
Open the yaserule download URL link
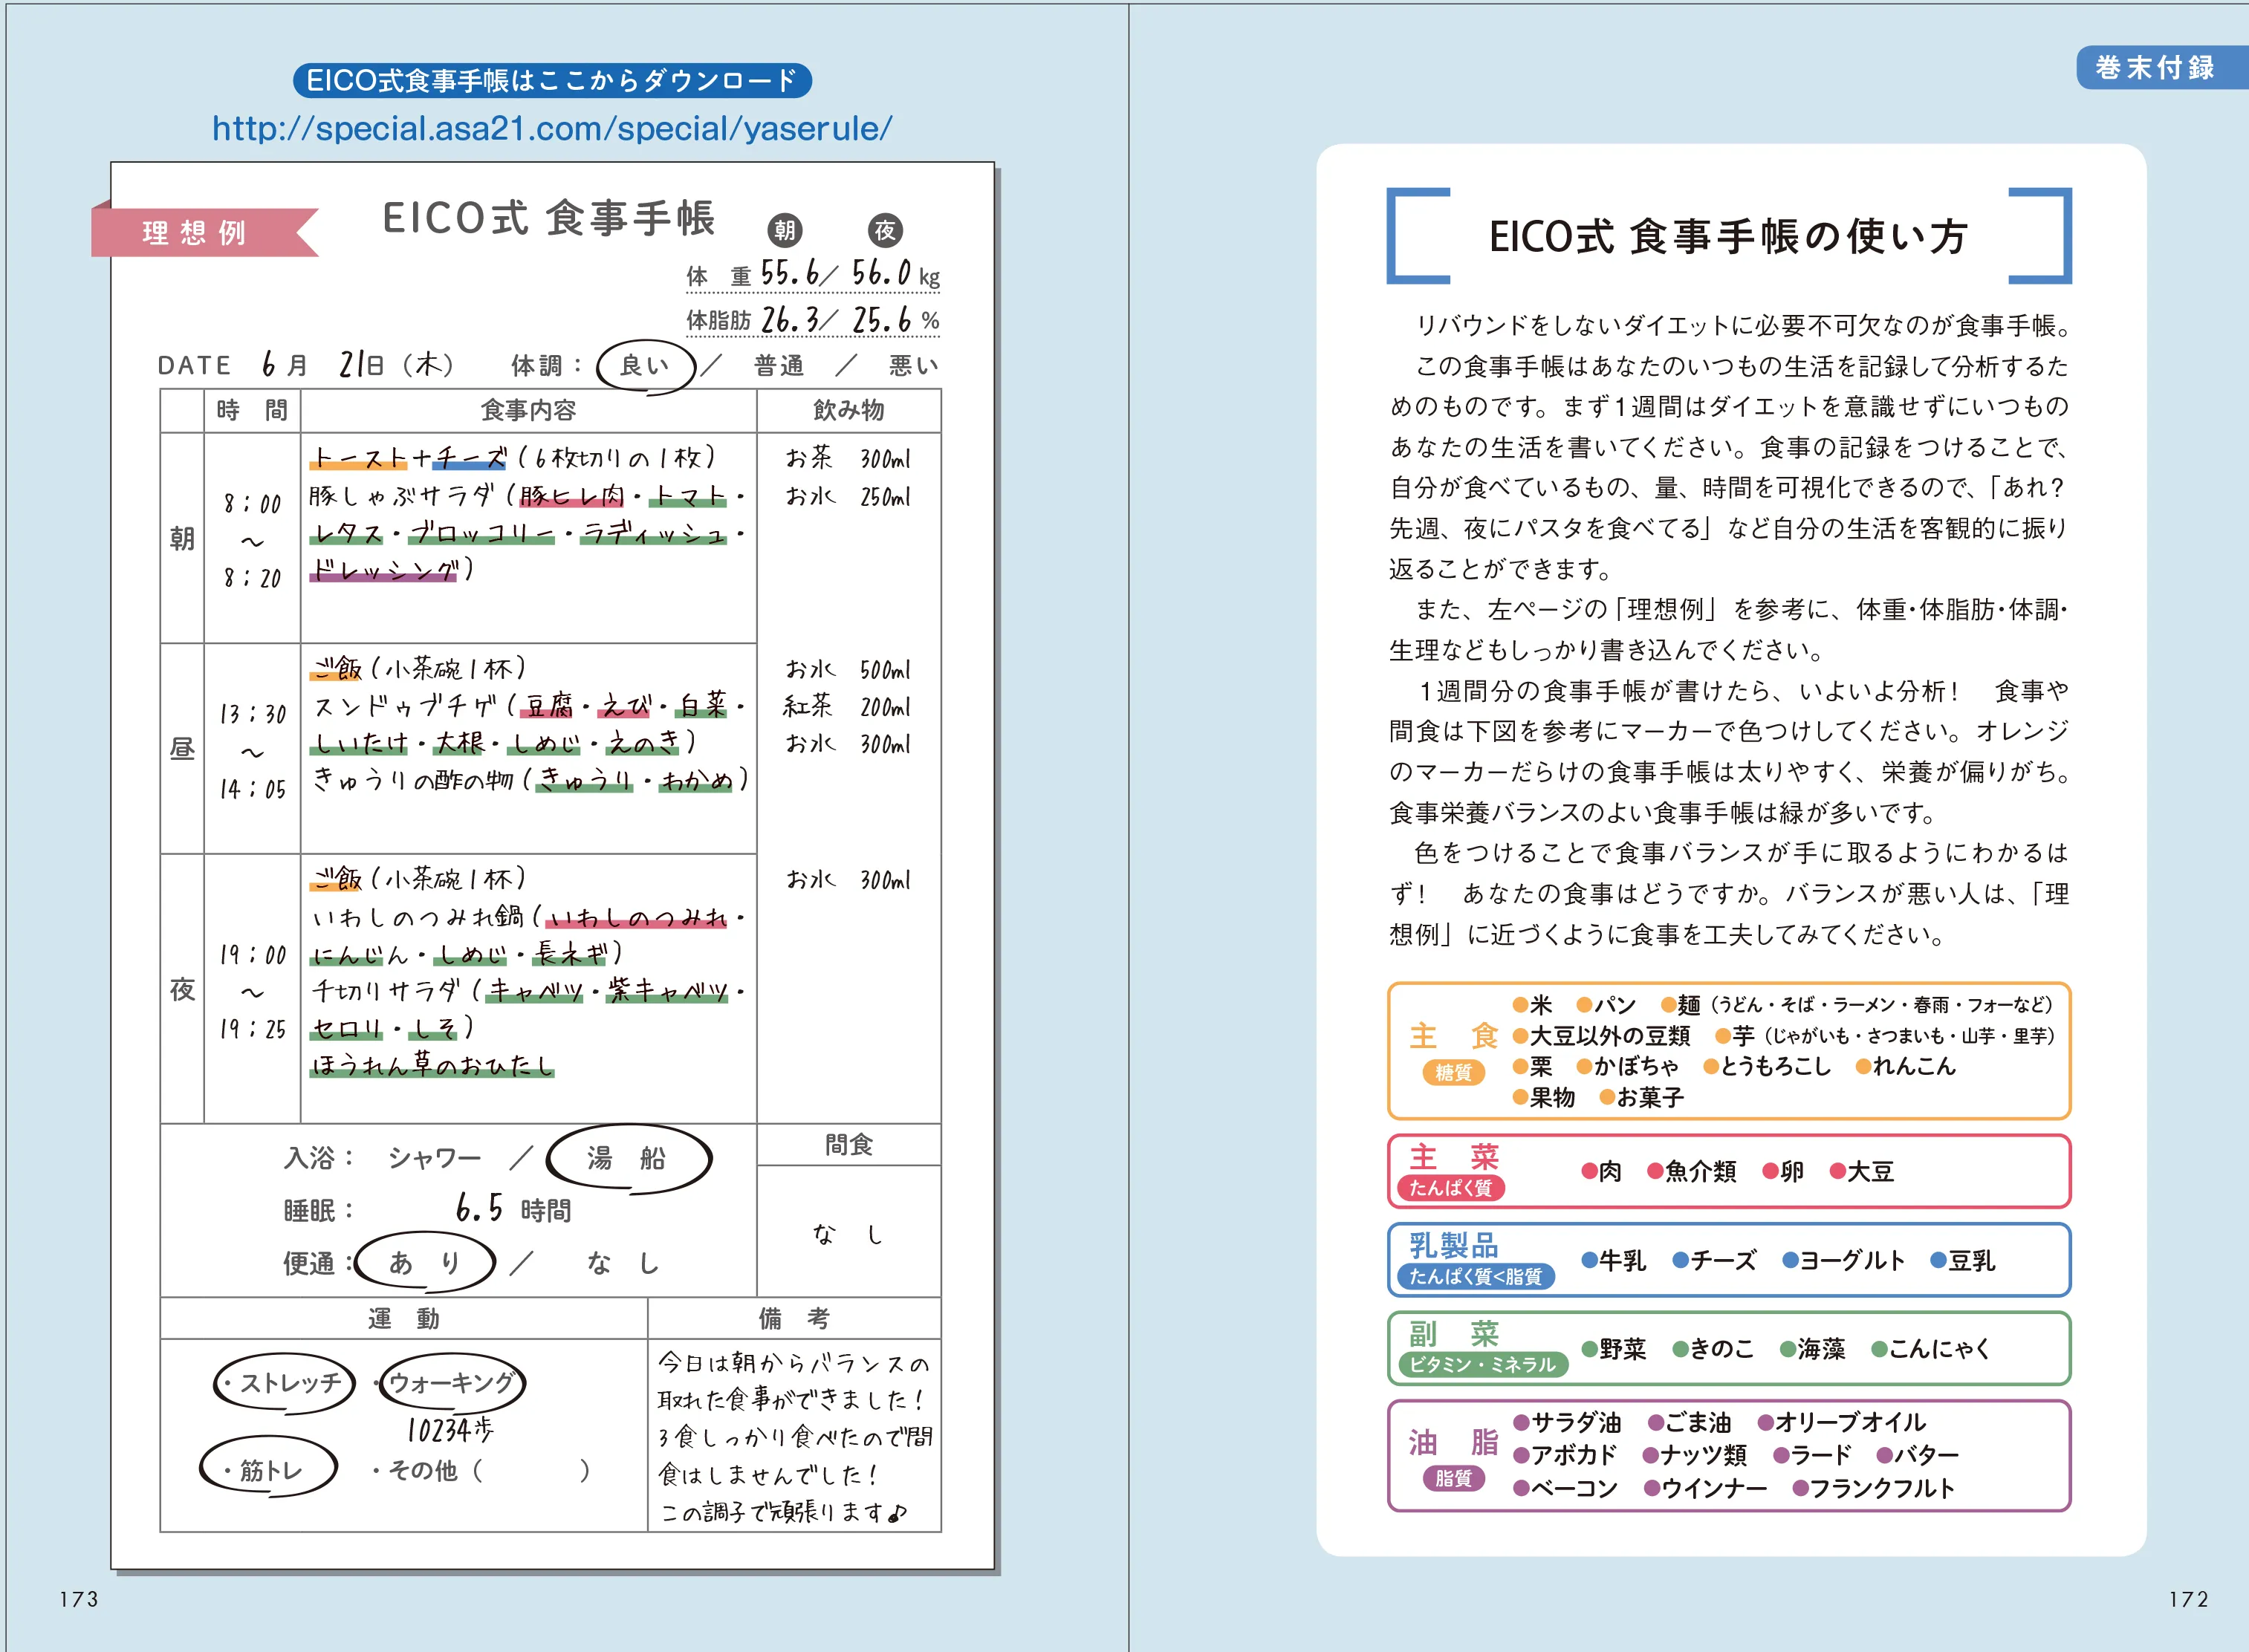tap(552, 128)
